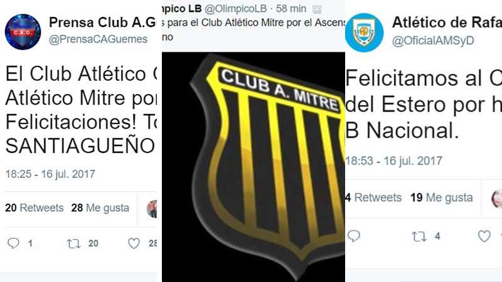
Task: View the 28 Me gusta list
Action: point(100,208)
